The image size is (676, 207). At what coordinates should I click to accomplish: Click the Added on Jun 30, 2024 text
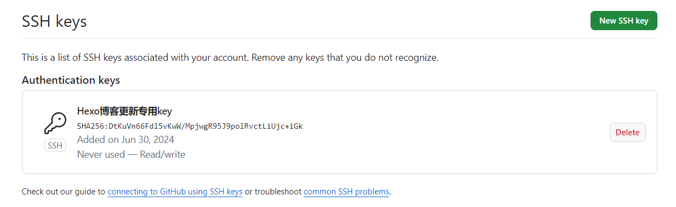click(x=125, y=140)
